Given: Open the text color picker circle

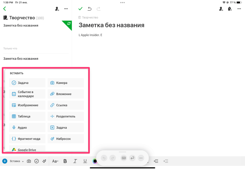Looking at the screenshot, I should point(95,161).
